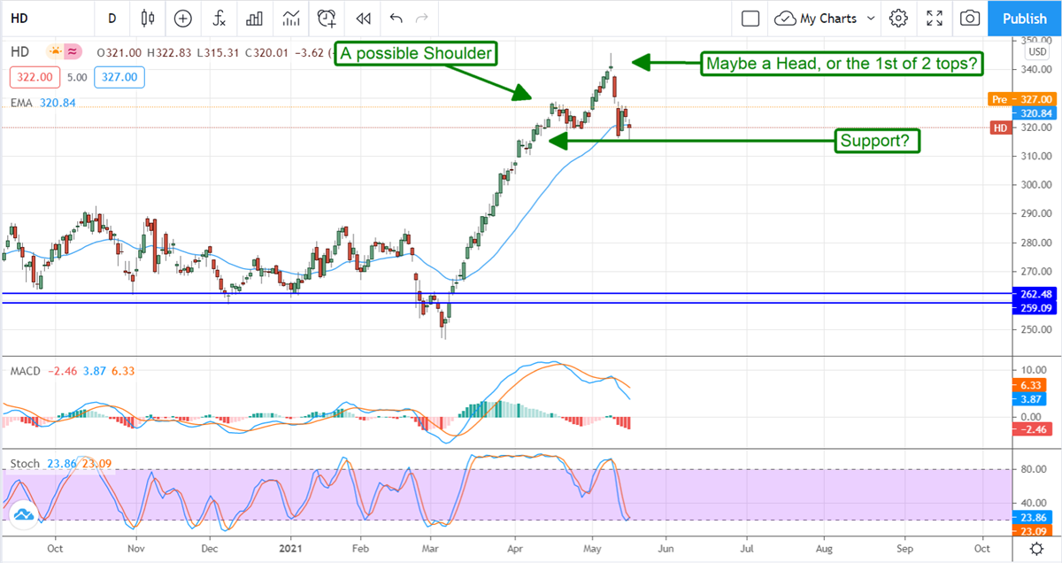Open the financials bar chart icon
This screenshot has height=563, width=1062.
[255, 18]
